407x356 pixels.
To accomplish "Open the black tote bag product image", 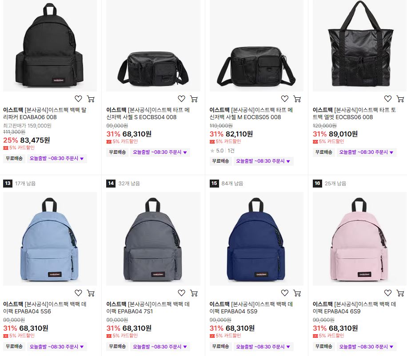I will 359,45.
